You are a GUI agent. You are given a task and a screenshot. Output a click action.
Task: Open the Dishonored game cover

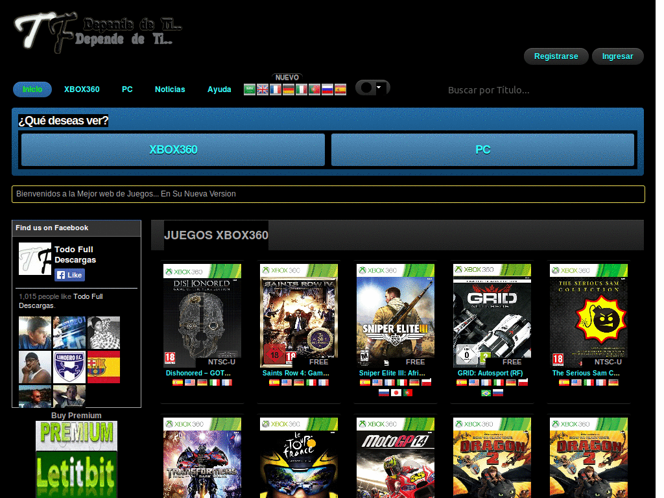coord(202,316)
